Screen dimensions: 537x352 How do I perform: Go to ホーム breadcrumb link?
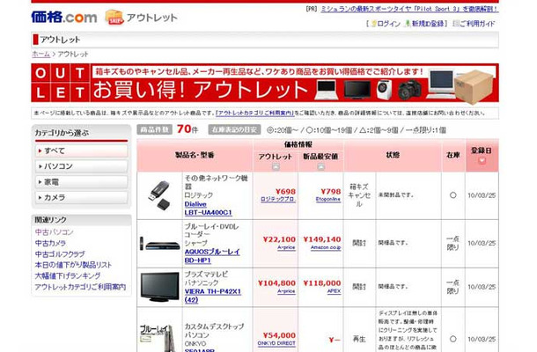[40, 54]
